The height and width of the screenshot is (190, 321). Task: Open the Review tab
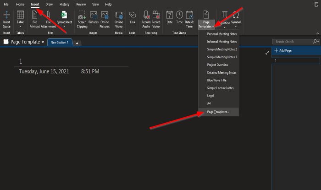click(81, 4)
